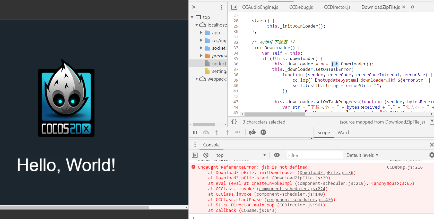Click the Cocos2d-x logo image
This screenshot has height=219, width=434.
point(66,98)
